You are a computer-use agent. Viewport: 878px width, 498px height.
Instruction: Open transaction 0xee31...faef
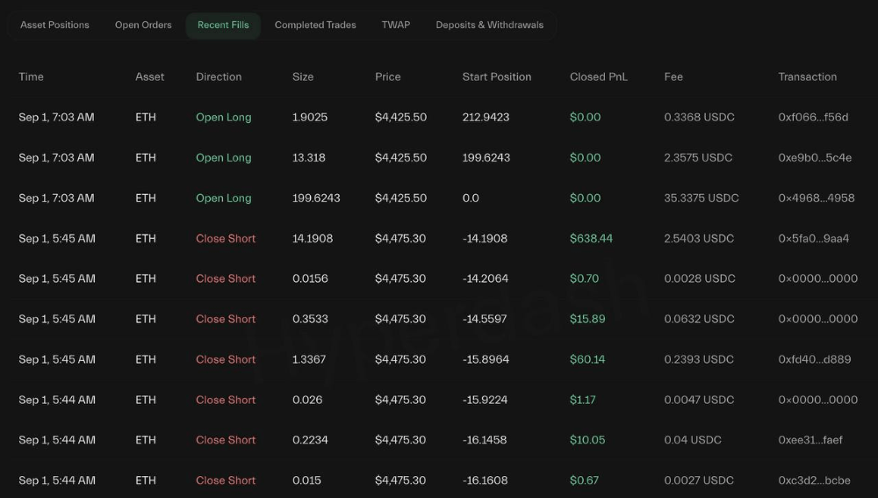point(810,440)
